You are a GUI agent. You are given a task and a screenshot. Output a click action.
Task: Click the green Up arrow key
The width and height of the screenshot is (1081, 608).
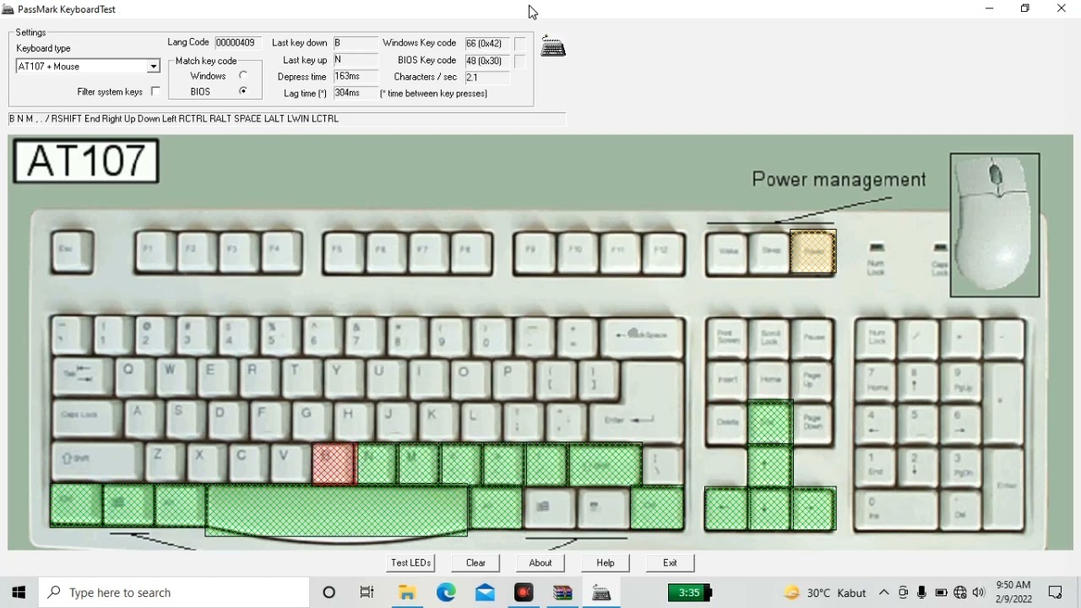point(769,466)
